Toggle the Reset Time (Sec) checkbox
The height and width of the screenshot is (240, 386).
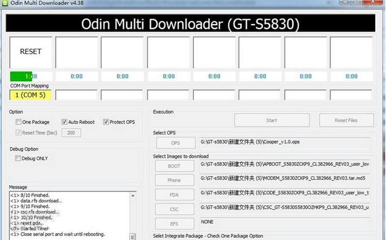[x=18, y=133]
